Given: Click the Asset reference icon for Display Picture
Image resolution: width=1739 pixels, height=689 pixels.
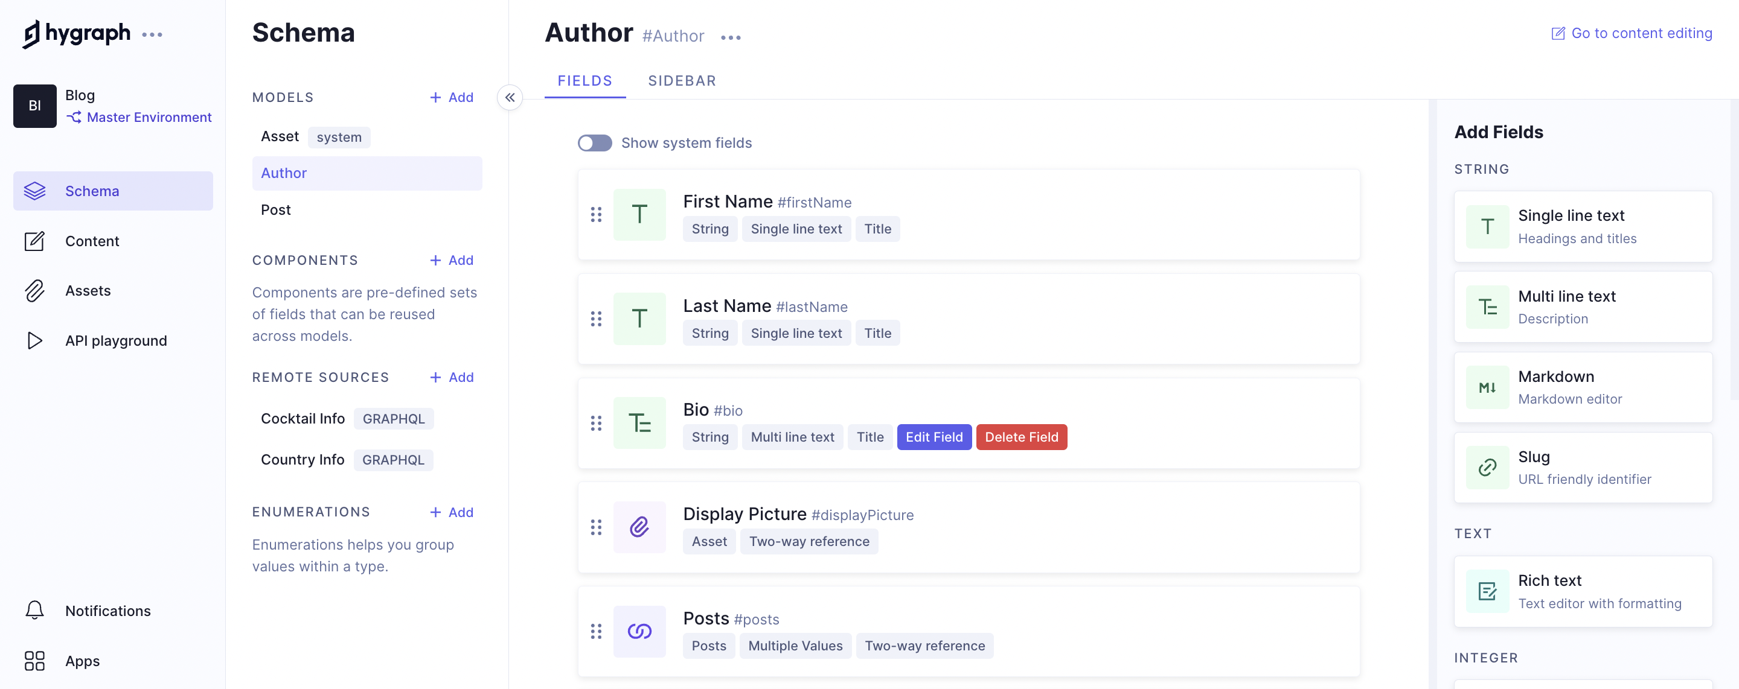Looking at the screenshot, I should tap(640, 526).
